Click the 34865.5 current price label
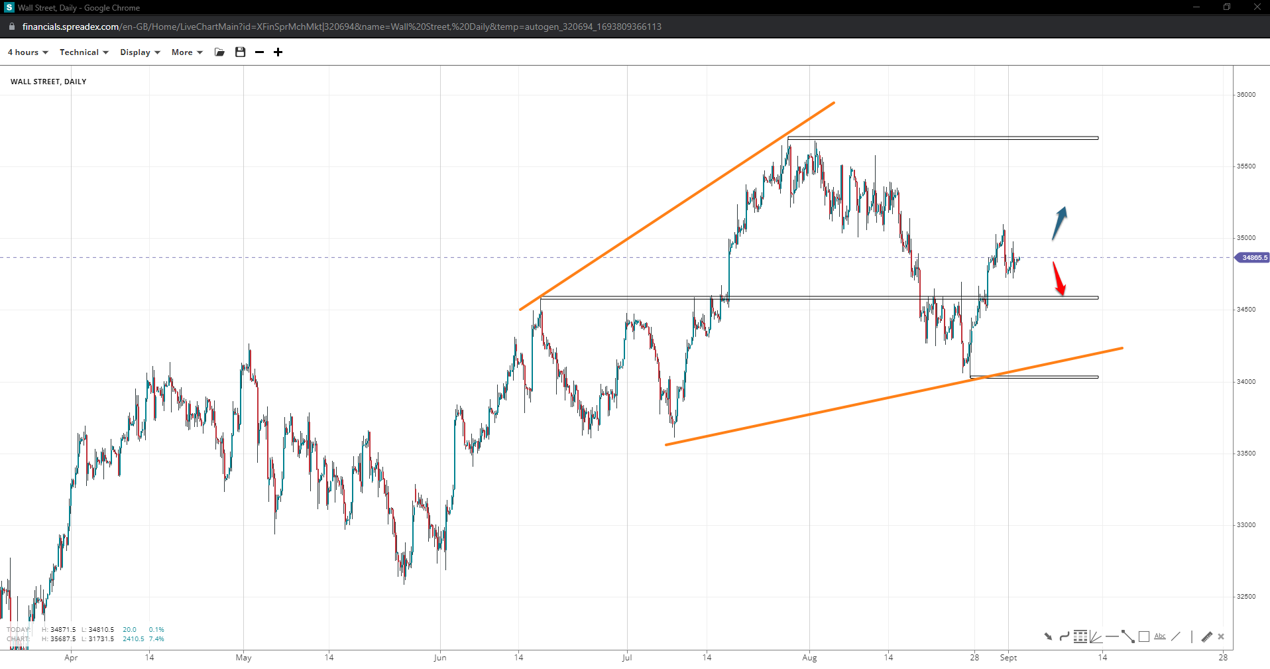The height and width of the screenshot is (669, 1270). [x=1253, y=257]
